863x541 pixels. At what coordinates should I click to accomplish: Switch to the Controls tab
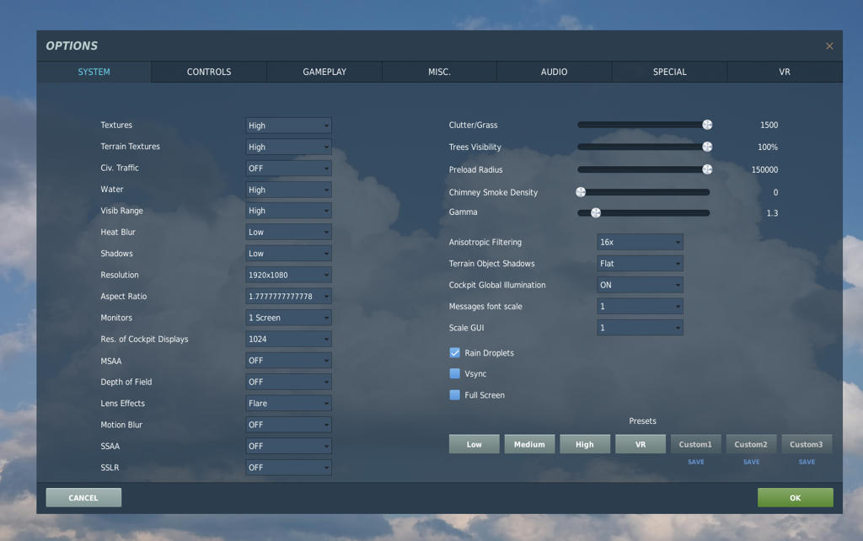click(209, 72)
